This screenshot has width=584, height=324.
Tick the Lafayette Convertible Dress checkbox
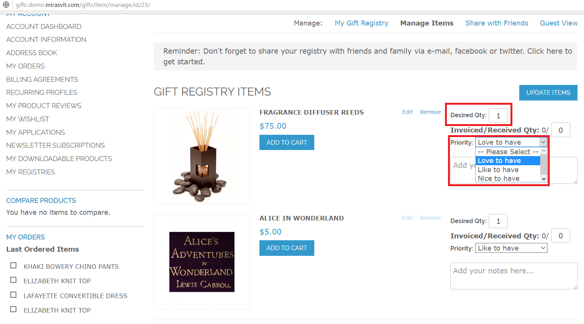click(x=13, y=295)
